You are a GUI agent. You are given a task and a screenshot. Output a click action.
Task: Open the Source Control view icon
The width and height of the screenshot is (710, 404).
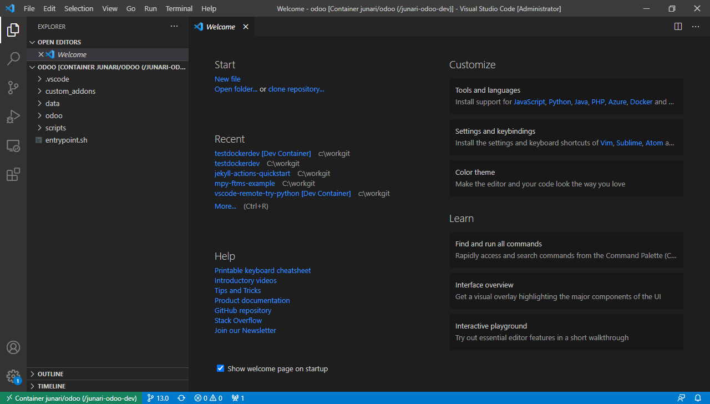pos(13,88)
